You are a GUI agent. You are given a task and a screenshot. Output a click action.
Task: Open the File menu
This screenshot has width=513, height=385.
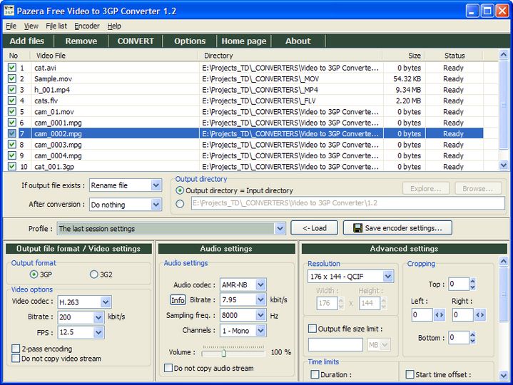[11, 26]
